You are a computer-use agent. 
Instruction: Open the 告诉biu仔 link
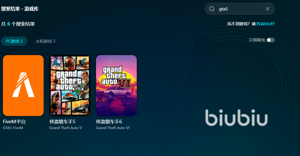(x=265, y=24)
